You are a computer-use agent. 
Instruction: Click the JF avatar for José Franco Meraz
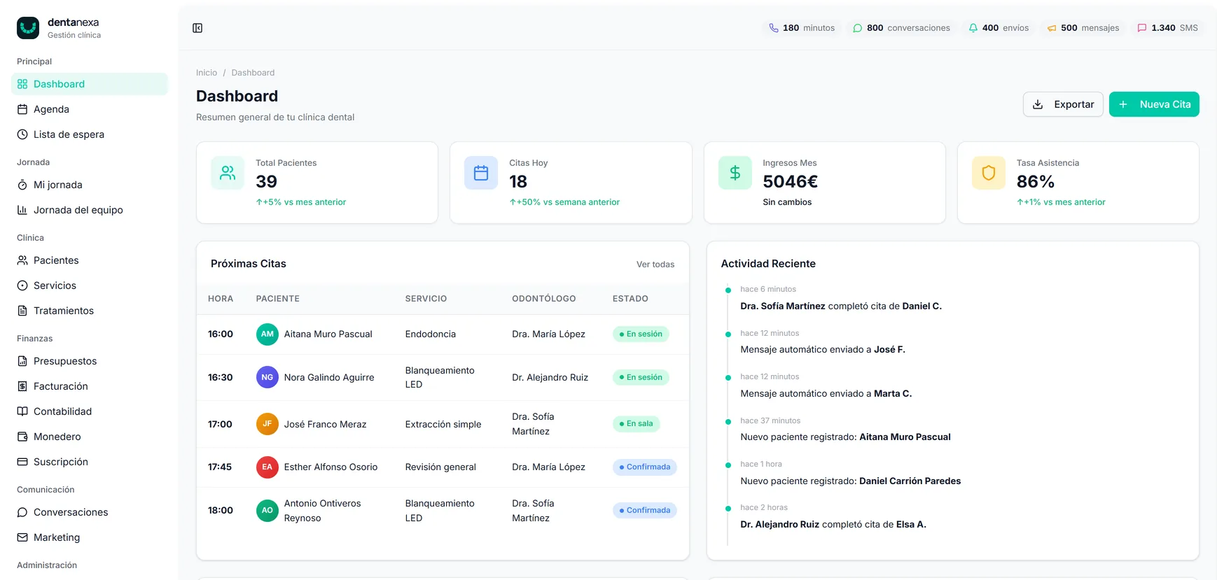[267, 424]
